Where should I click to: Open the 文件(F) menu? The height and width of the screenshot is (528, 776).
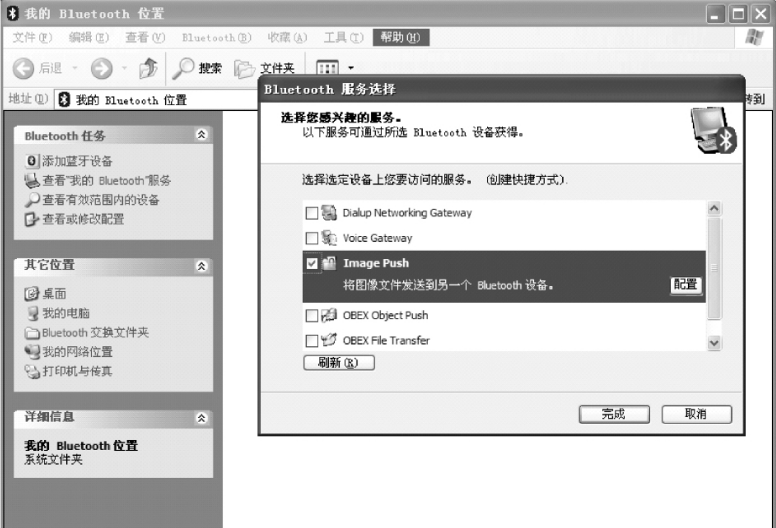point(32,37)
